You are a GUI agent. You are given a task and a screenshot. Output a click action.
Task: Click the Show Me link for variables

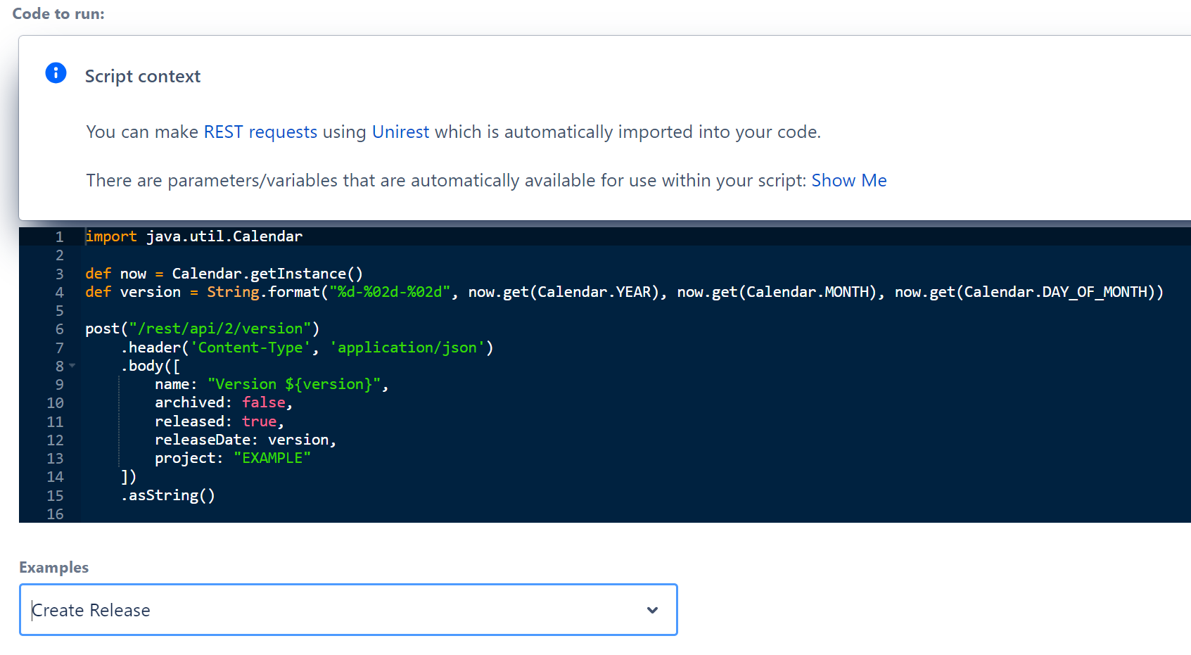848,181
